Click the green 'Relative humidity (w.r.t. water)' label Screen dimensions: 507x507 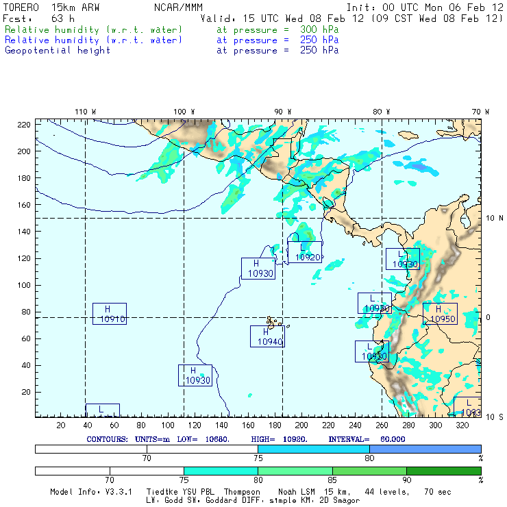(93, 29)
